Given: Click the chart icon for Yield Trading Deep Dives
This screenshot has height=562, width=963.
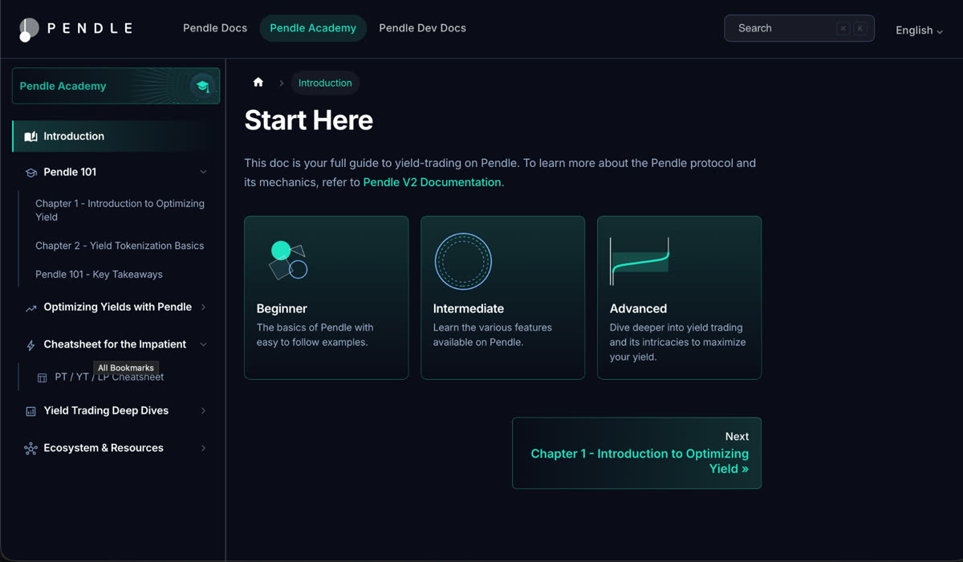Looking at the screenshot, I should pyautogui.click(x=30, y=411).
